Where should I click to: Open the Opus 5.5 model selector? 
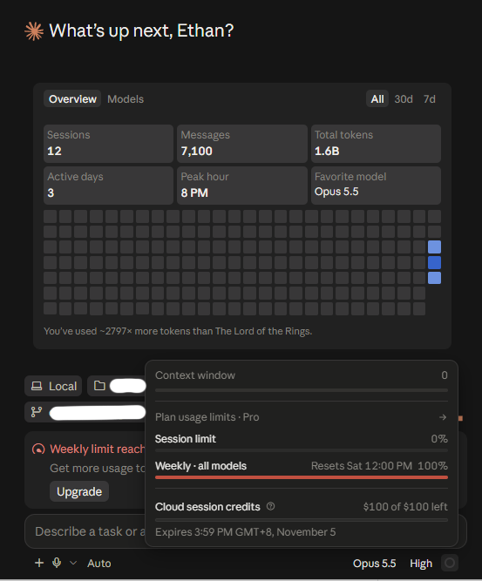tap(374, 564)
